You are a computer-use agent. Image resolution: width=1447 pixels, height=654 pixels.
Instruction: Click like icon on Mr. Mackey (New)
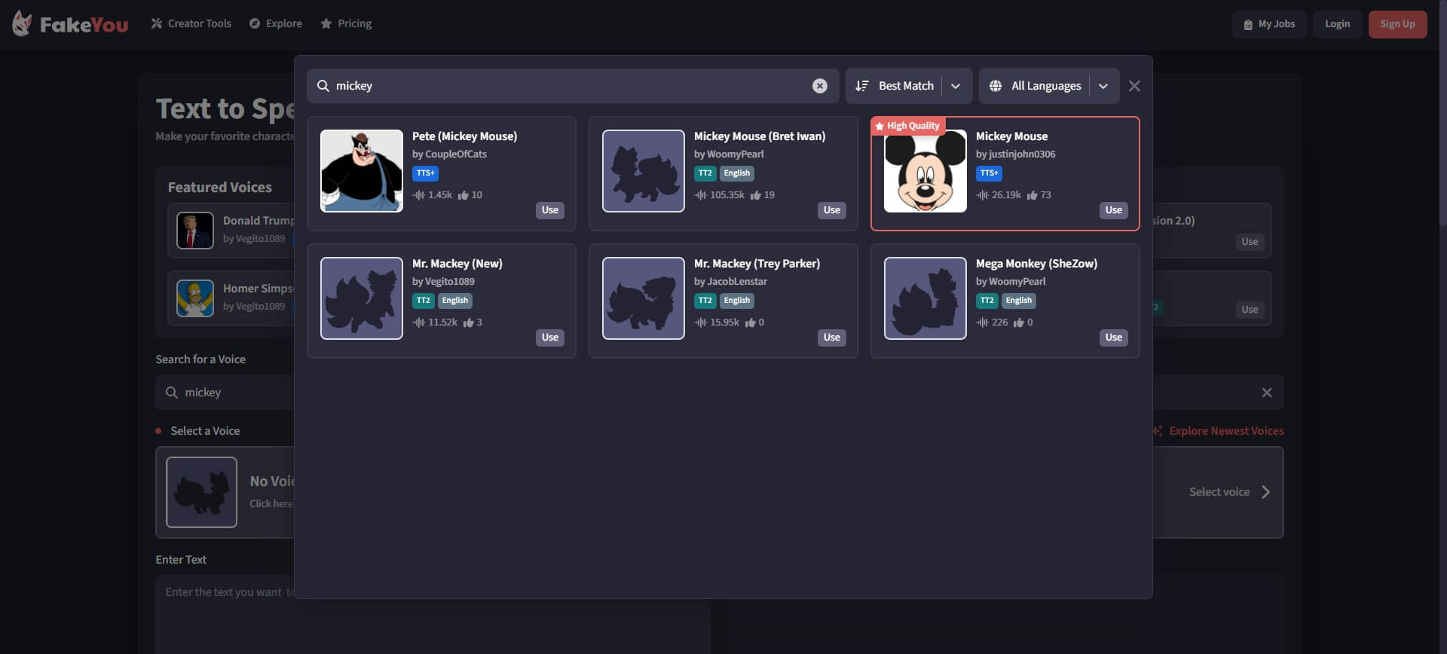click(469, 322)
